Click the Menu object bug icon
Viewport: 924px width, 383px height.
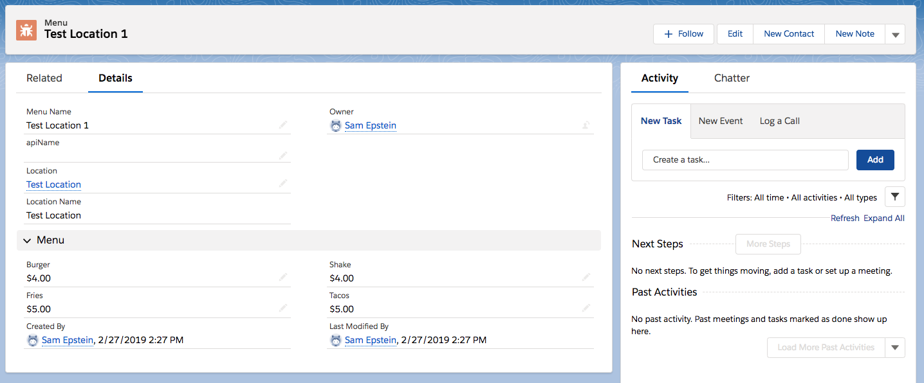26,30
